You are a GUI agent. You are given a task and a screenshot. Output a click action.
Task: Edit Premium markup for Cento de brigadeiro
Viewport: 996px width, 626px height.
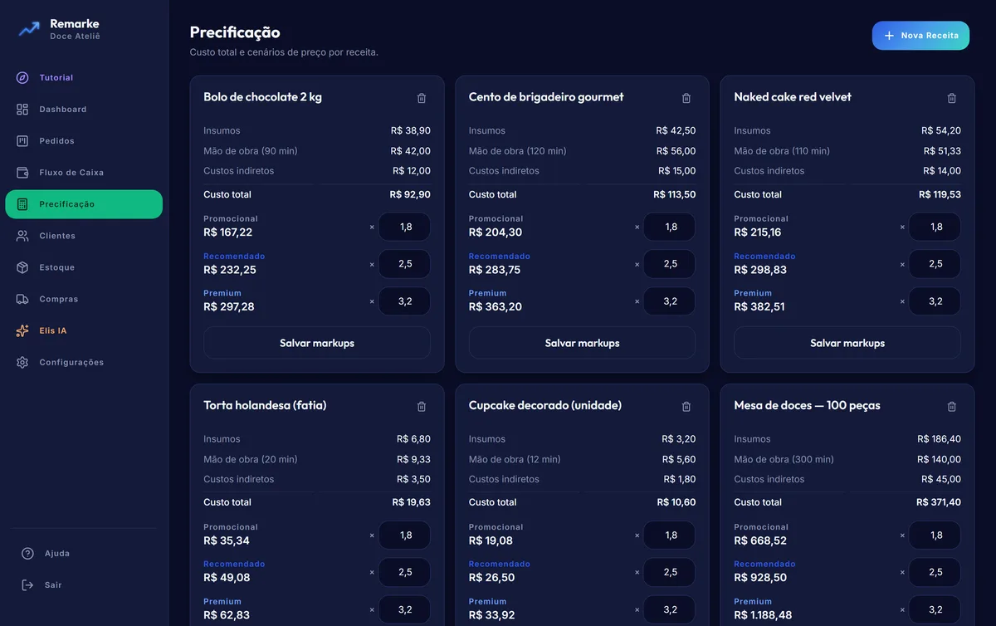670,301
